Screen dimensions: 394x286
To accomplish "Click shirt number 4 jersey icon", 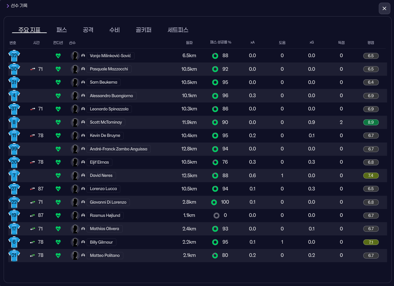I will (x=14, y=96).
